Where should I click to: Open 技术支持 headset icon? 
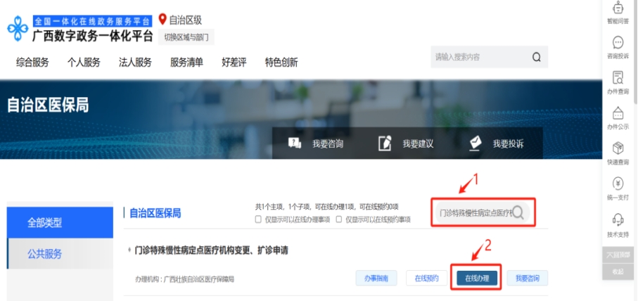(x=618, y=219)
